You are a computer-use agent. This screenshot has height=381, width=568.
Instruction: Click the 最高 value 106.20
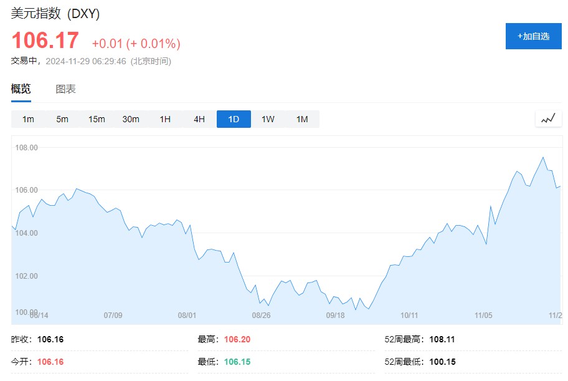pyautogui.click(x=237, y=340)
